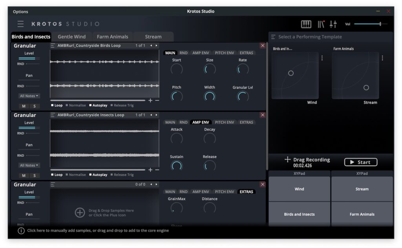
Task: Open Select a Performing Template list
Action: click(x=273, y=37)
